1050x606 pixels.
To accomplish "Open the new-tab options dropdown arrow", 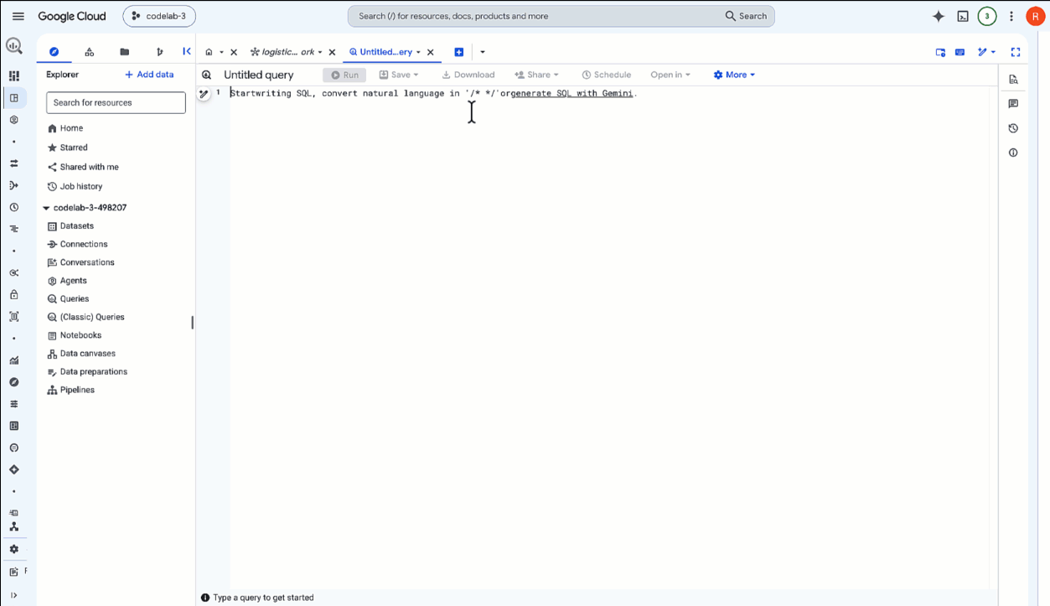I will 483,52.
